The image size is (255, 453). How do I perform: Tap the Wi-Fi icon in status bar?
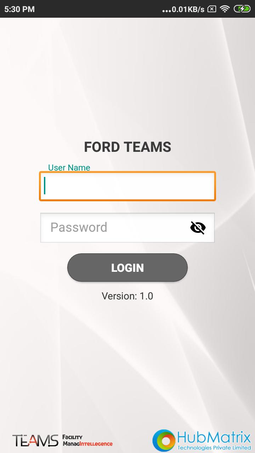click(225, 9)
